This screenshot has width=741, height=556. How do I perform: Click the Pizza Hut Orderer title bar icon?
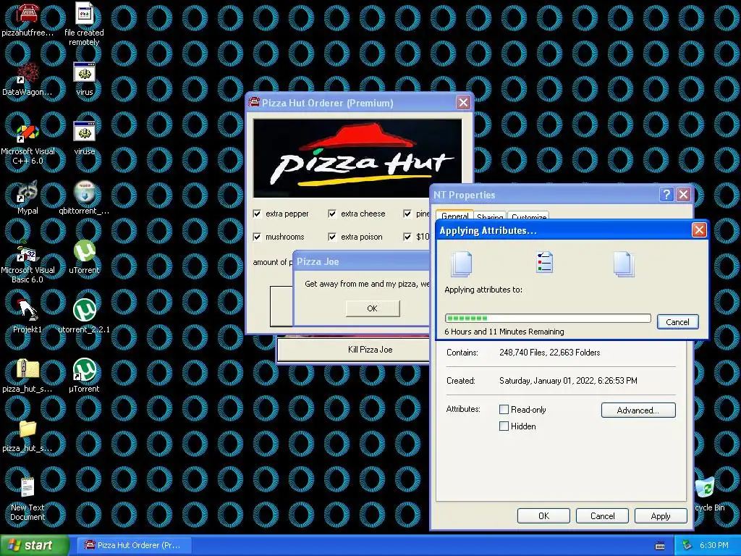(x=254, y=103)
